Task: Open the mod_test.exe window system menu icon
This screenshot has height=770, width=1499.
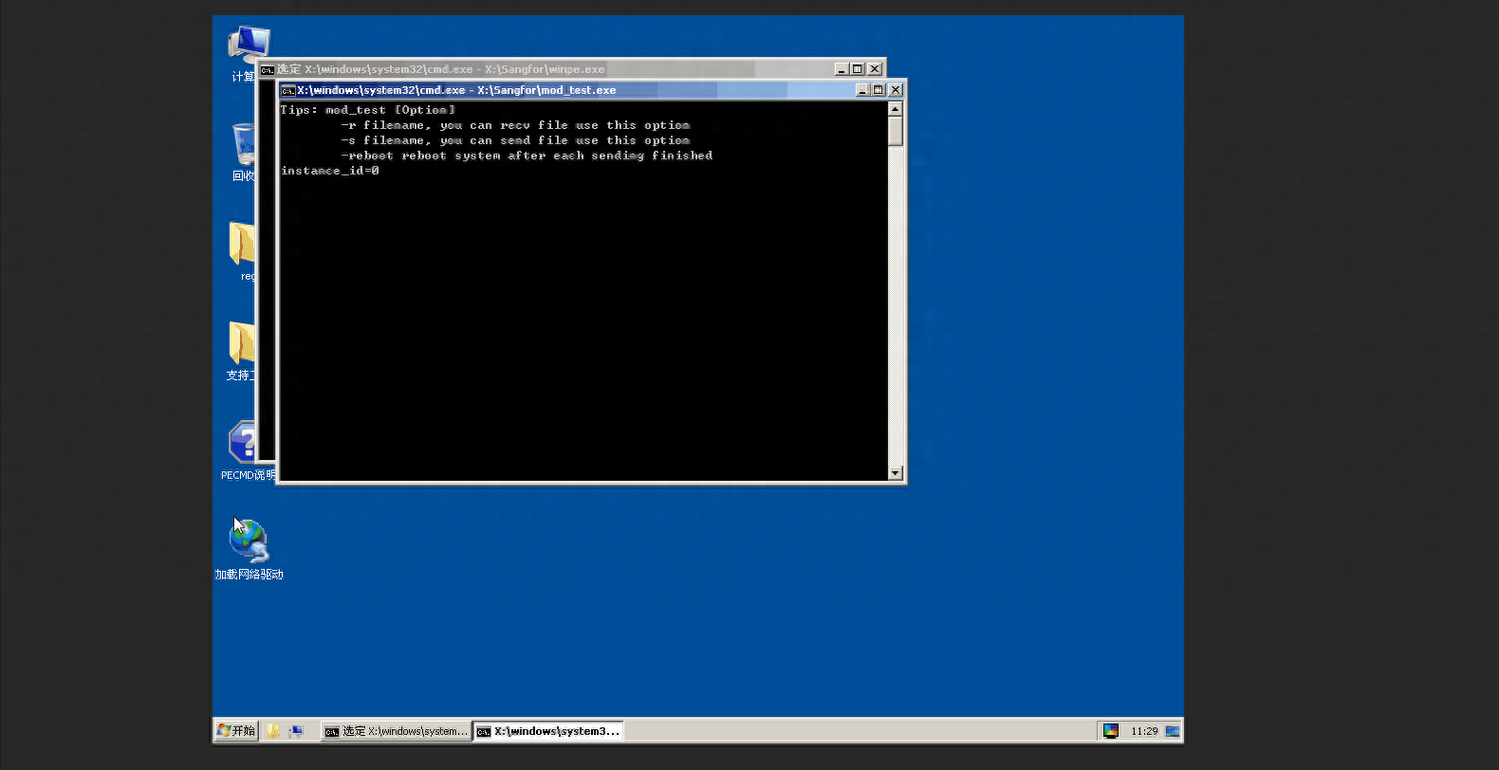Action: [x=287, y=90]
